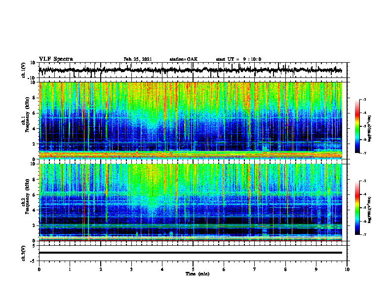Click time axis tick label "4"

click(162, 269)
